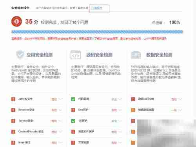Click red warning icon beside Dex保护
Viewport: 196px width, 147px height.
pos(73,110)
